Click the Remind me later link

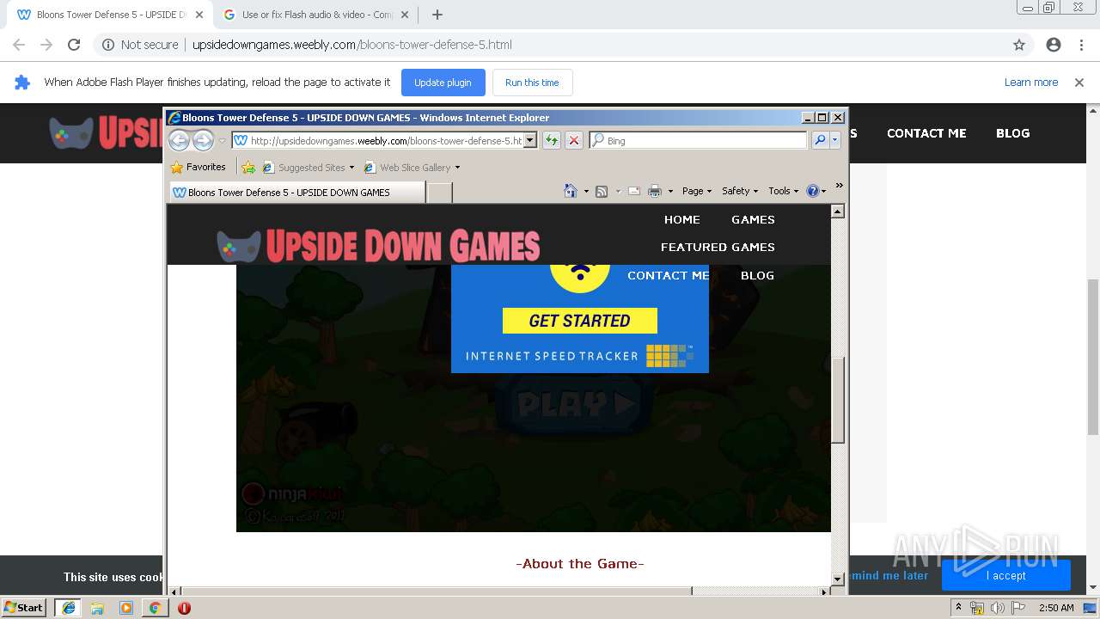(889, 575)
